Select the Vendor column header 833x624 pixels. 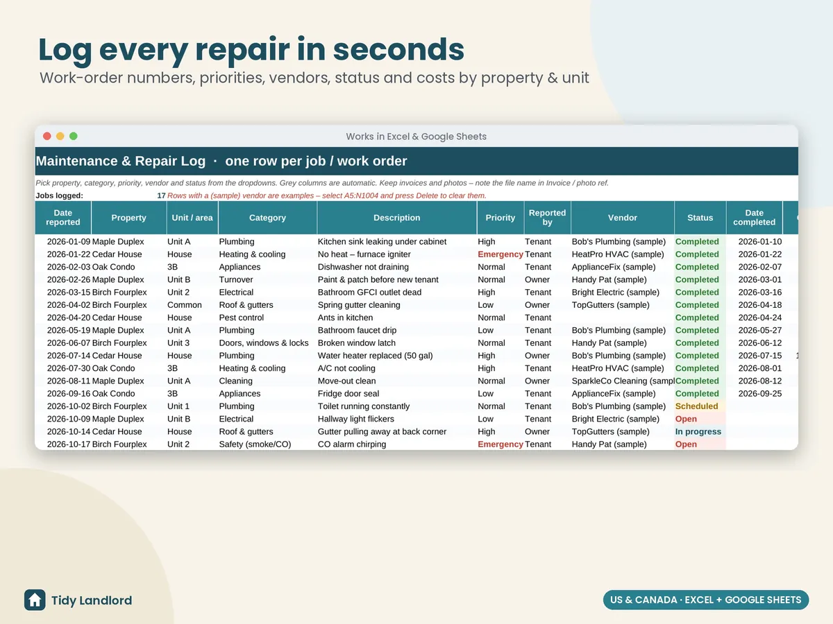coord(623,218)
